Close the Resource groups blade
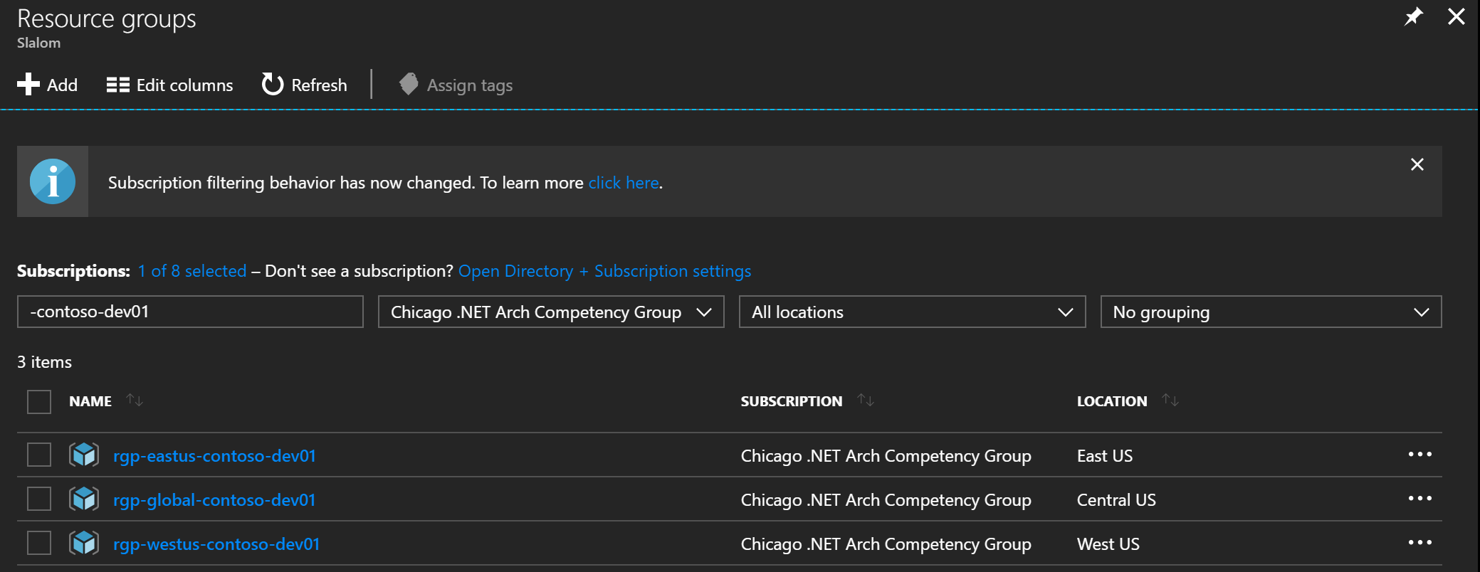This screenshot has width=1480, height=572. click(1457, 16)
